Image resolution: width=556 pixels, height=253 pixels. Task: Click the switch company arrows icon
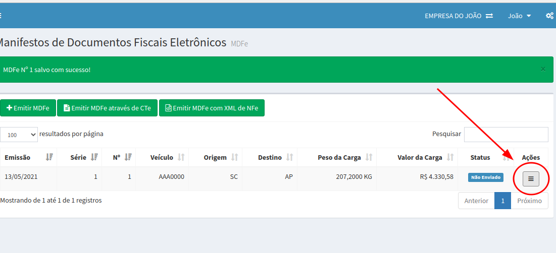489,16
